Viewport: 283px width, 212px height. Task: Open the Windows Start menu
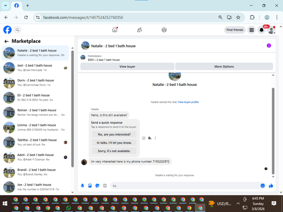tap(5, 204)
